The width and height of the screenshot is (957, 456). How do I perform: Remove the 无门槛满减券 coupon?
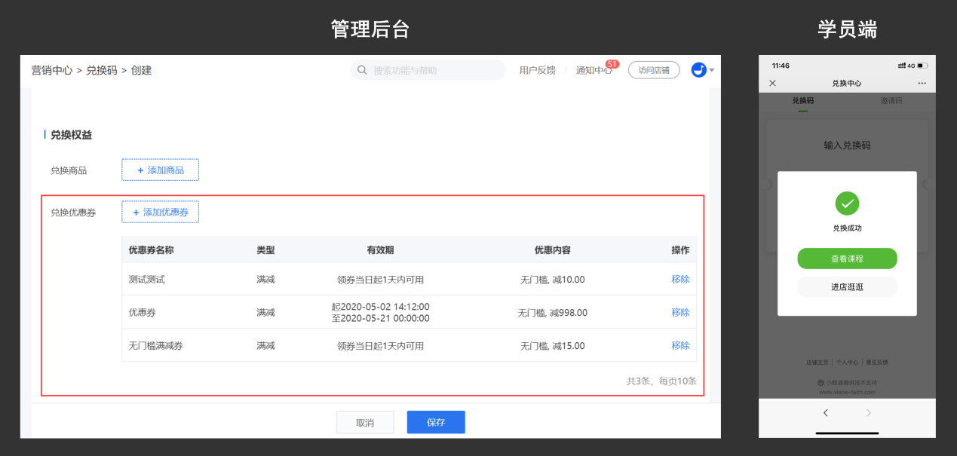click(680, 346)
